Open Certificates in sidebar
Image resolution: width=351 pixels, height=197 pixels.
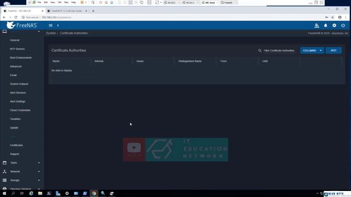pyautogui.click(x=16, y=145)
